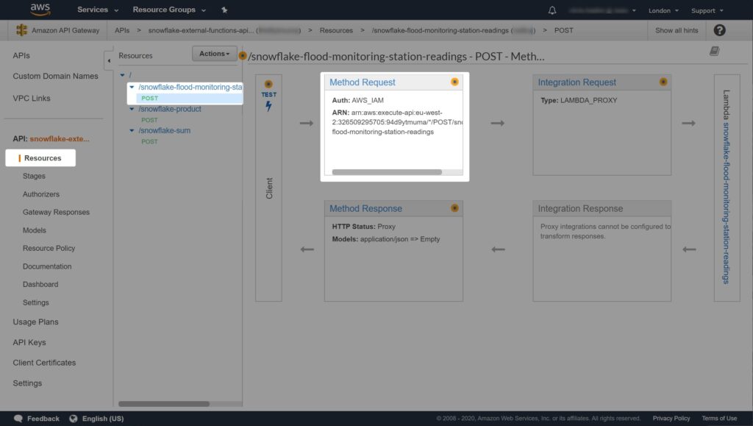Collapse the left sidebar with arrow handle
The height and width of the screenshot is (426, 753).
(x=109, y=60)
